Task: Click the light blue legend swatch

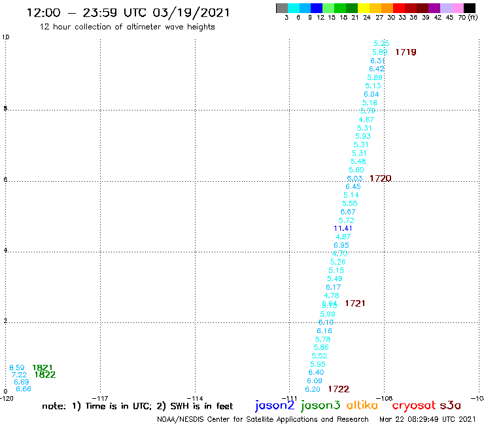Action: click(x=305, y=8)
